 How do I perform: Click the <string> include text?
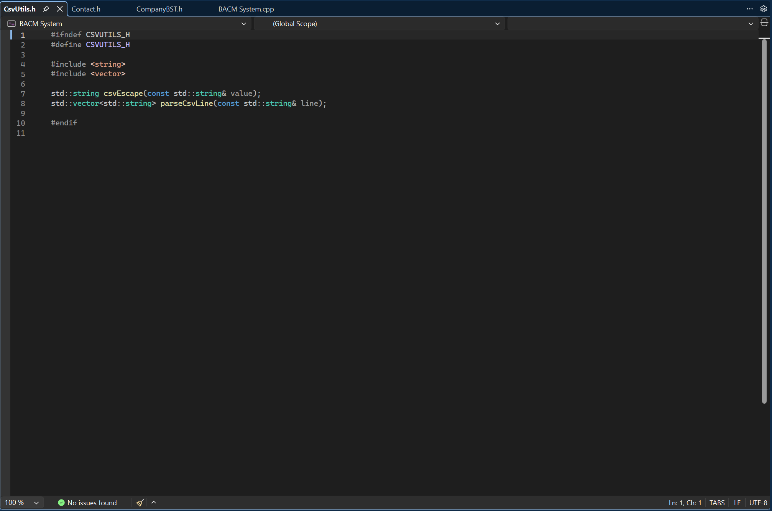(x=108, y=64)
